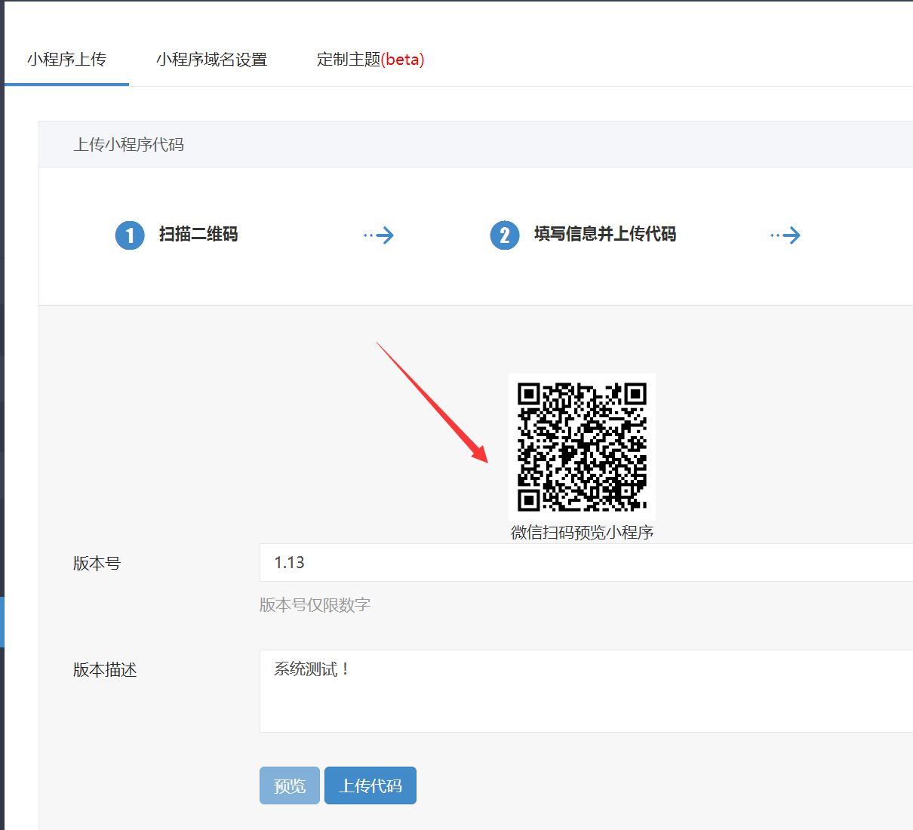Switch to the 小程序域名设置 tab

(x=211, y=60)
